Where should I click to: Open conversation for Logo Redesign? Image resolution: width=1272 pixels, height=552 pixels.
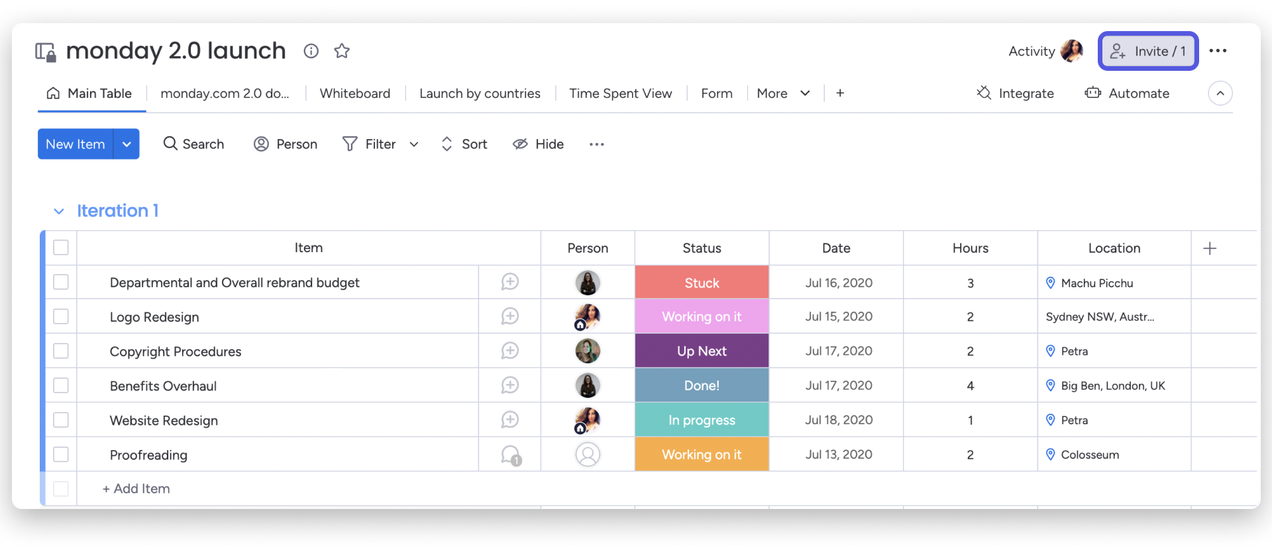click(x=509, y=316)
